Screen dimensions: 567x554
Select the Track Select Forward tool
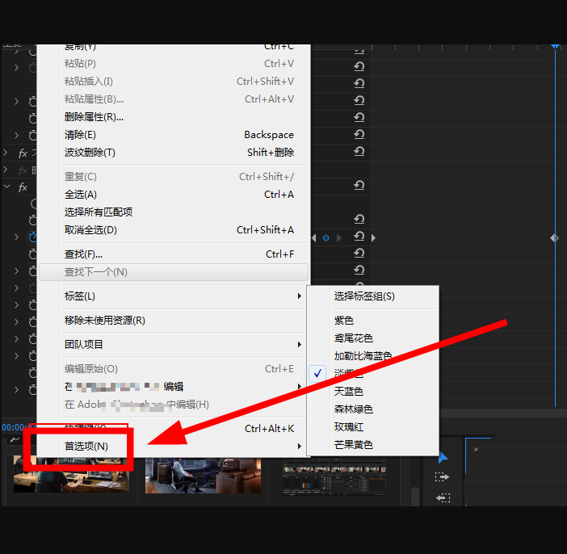click(442, 477)
